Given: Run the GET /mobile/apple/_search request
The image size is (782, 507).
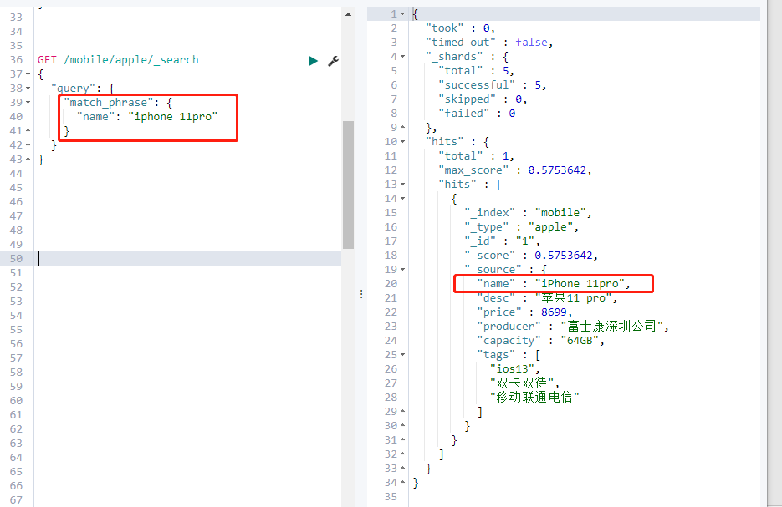Looking at the screenshot, I should 313,61.
